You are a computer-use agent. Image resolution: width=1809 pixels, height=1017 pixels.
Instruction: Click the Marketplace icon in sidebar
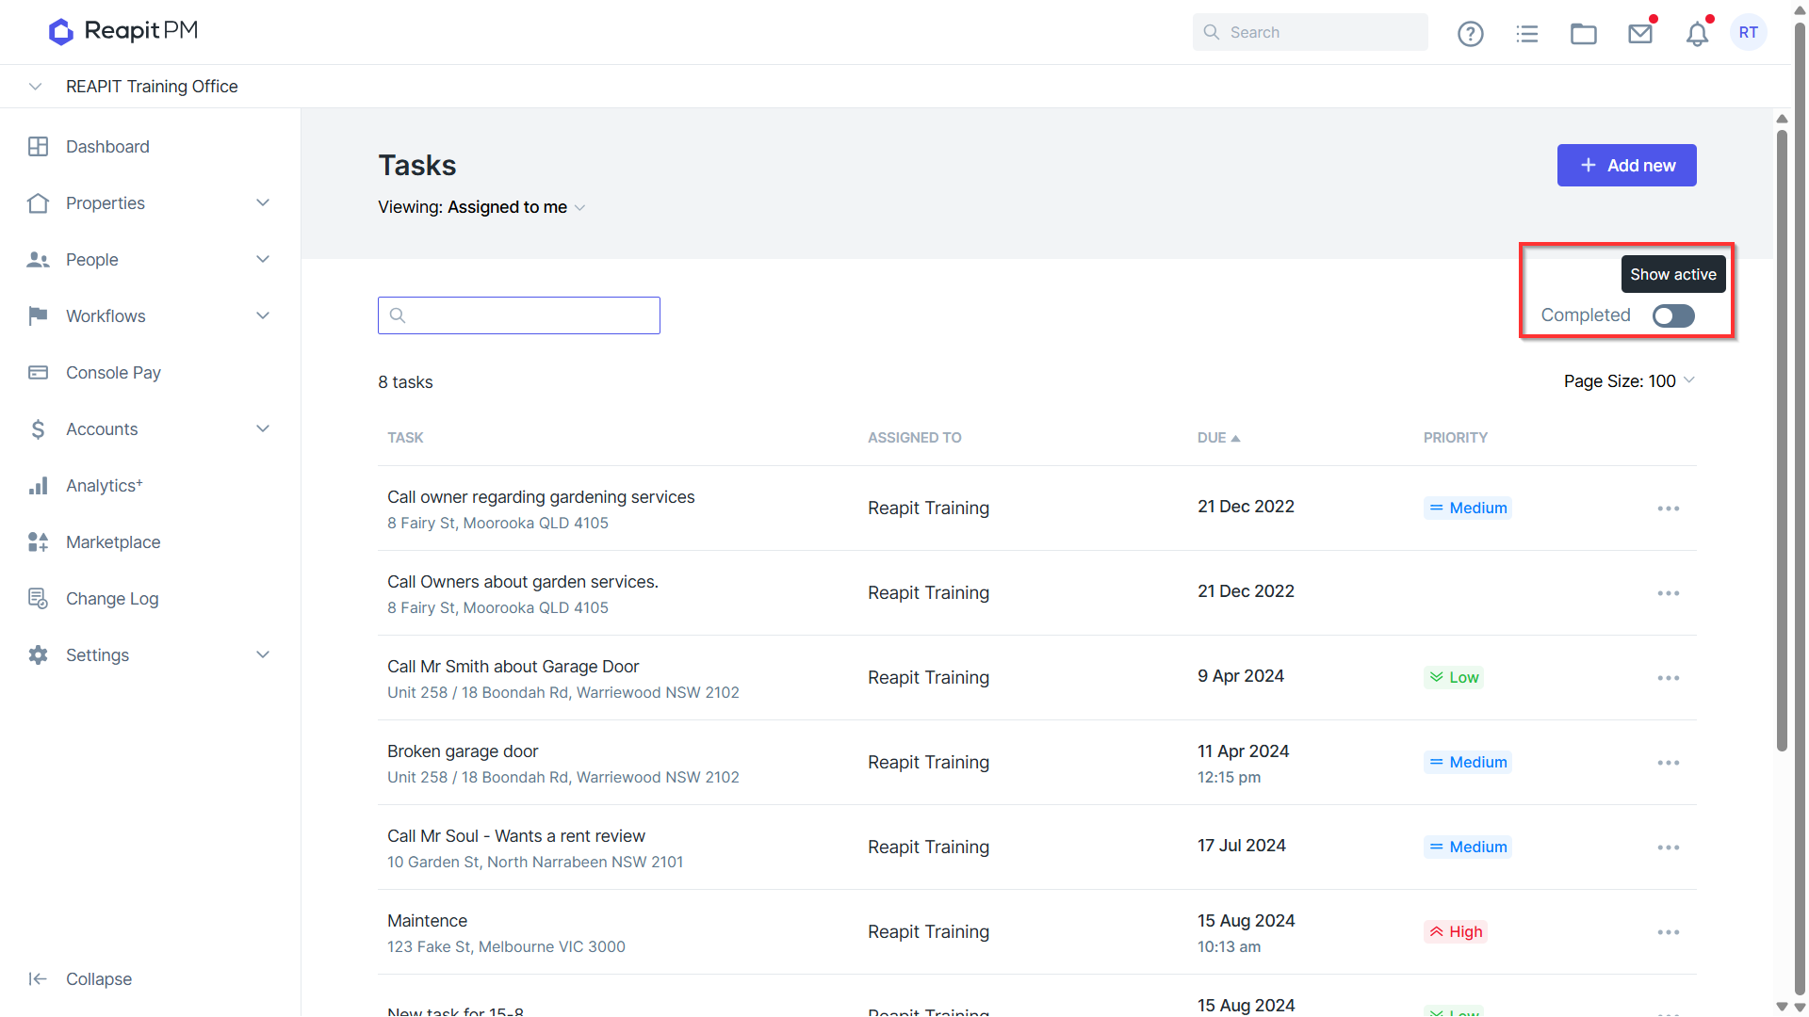point(38,542)
